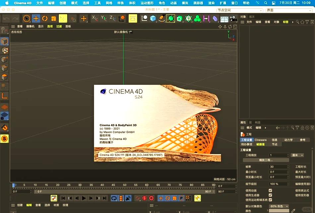Click the 细节级别 field showing 100 %

[x=279, y=184]
